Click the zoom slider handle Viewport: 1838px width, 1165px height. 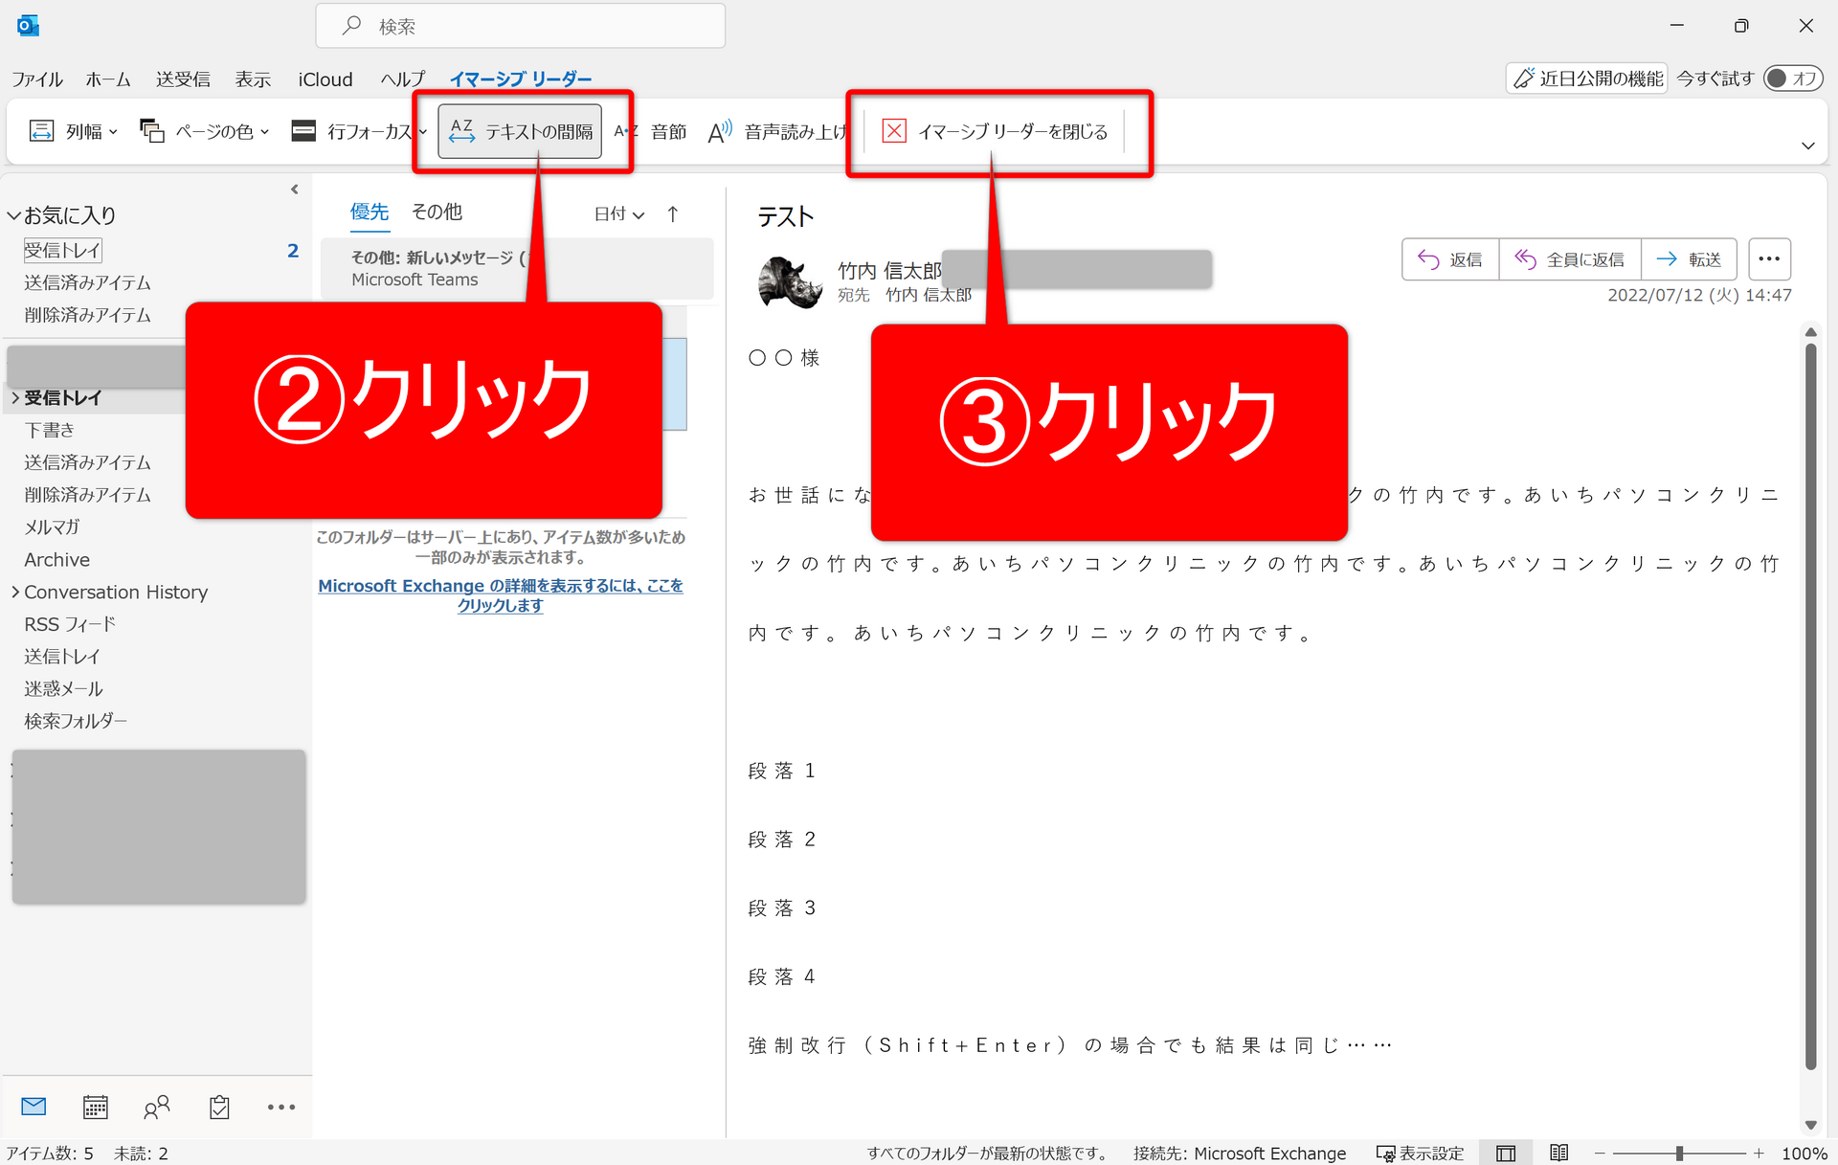point(1679,1154)
